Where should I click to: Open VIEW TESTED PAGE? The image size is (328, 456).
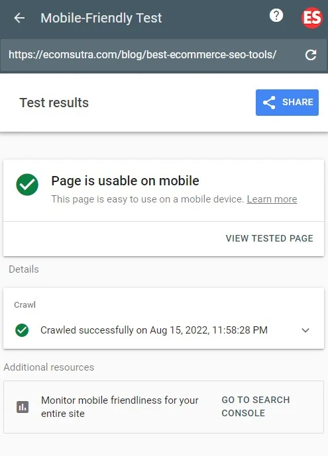[x=270, y=238]
